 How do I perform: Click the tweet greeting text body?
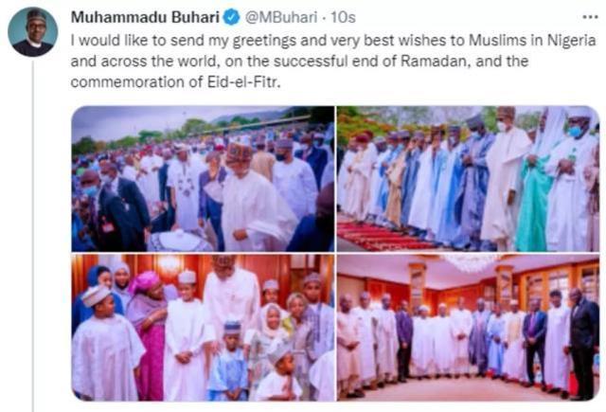point(333,61)
